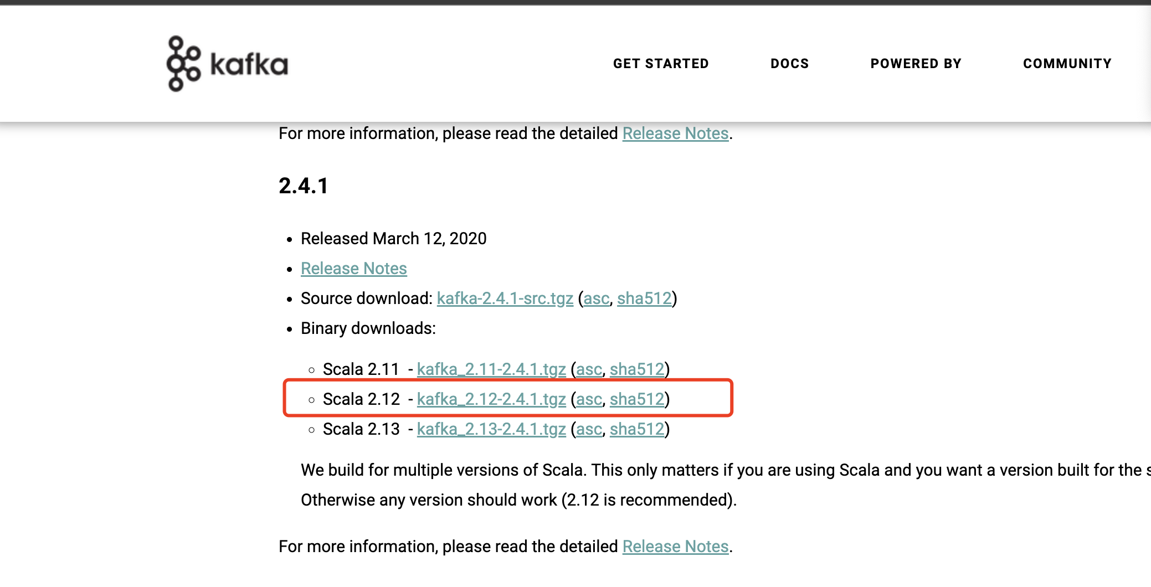Image resolution: width=1151 pixels, height=587 pixels.
Task: Open the GET STARTED menu
Action: point(660,64)
